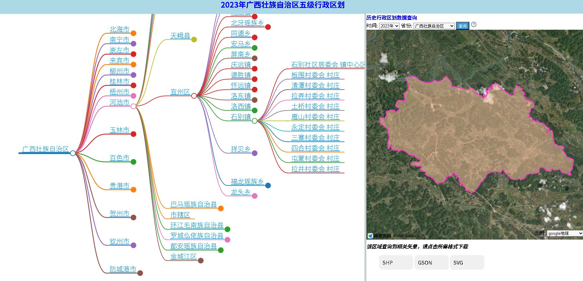The width and height of the screenshot is (583, 281).
Task: Collapse the 河池市 node circle
Action: click(x=133, y=106)
